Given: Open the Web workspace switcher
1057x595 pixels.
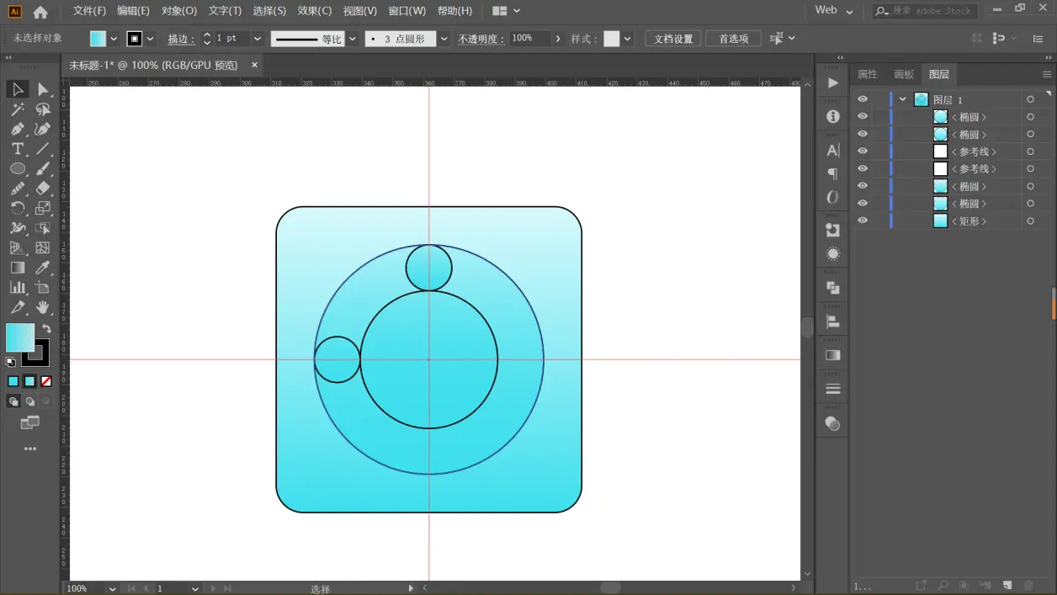Looking at the screenshot, I should [x=834, y=11].
